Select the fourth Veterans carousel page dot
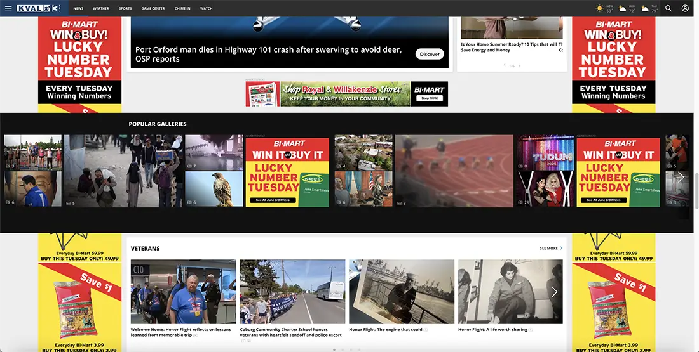The width and height of the screenshot is (699, 352). [359, 349]
